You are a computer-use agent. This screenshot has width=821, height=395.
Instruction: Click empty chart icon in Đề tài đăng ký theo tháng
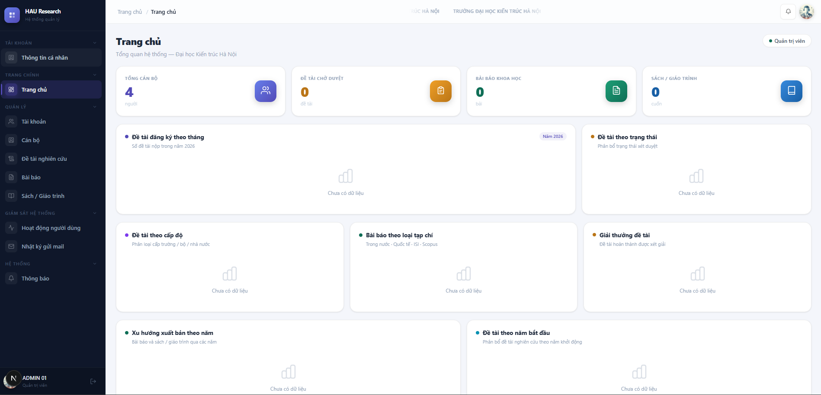point(346,176)
